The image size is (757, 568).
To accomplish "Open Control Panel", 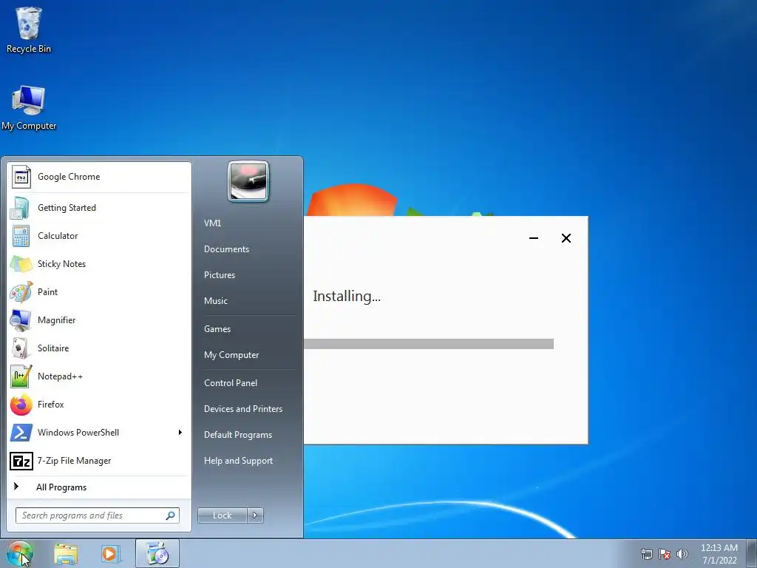I will [x=231, y=383].
